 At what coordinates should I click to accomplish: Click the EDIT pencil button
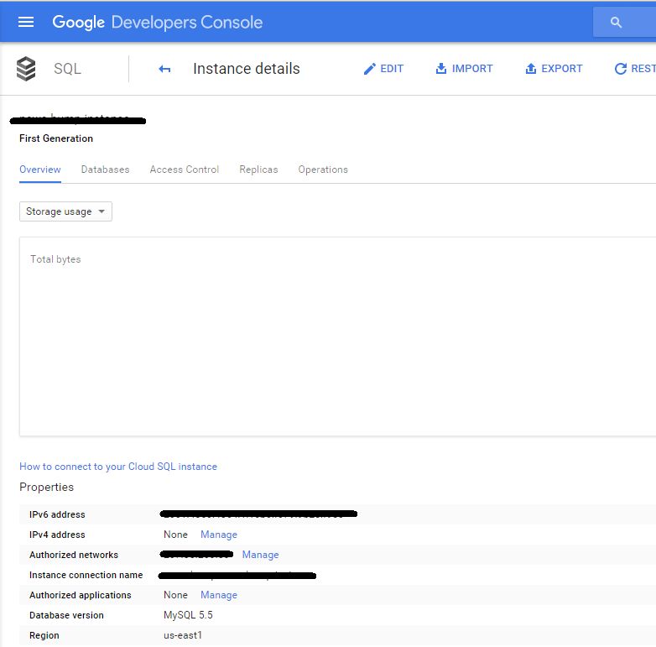(383, 69)
